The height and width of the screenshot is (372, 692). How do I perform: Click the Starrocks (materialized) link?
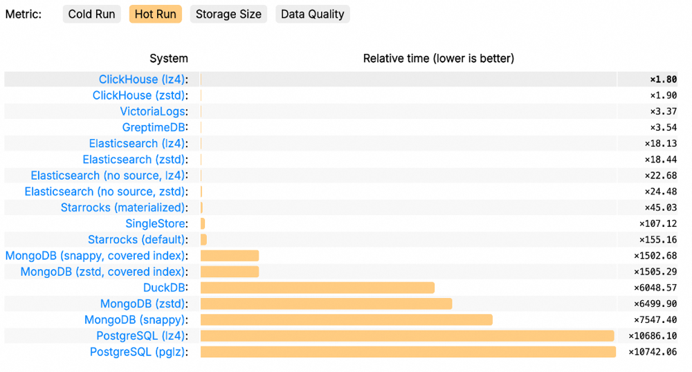[122, 207]
